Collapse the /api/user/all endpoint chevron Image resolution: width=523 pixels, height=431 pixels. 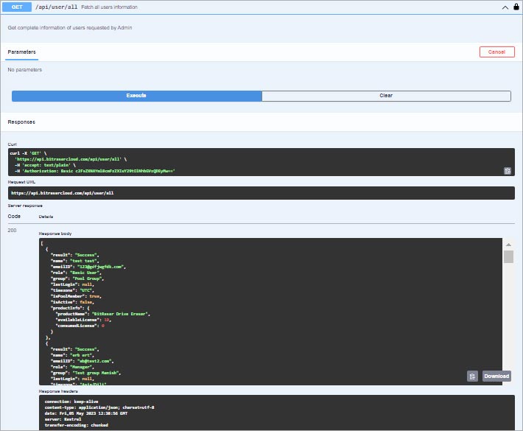tap(505, 7)
